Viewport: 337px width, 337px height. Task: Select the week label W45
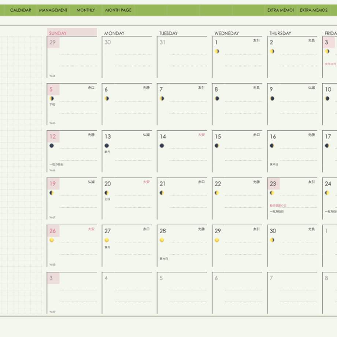click(x=52, y=123)
